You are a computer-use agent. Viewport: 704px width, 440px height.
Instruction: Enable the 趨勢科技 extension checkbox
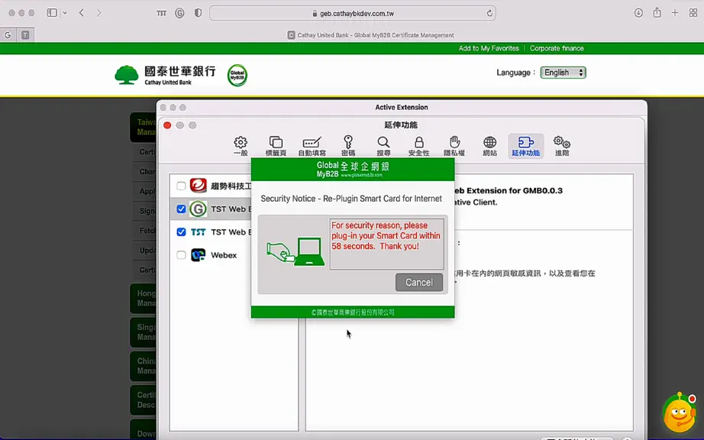pyautogui.click(x=181, y=186)
